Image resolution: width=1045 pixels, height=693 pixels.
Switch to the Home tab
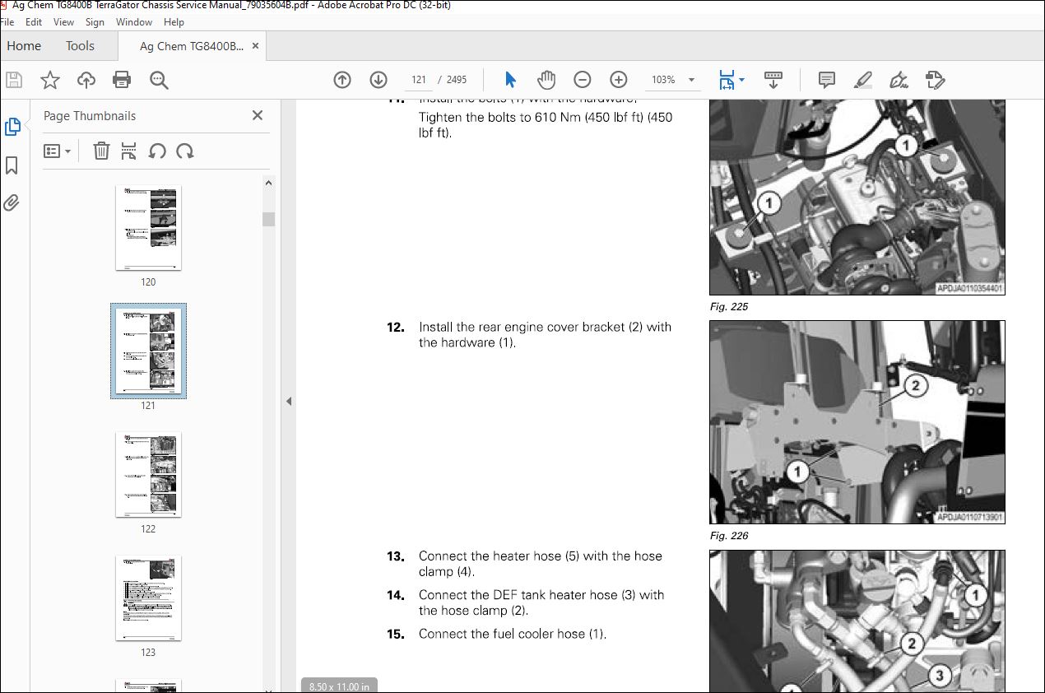pyautogui.click(x=24, y=46)
